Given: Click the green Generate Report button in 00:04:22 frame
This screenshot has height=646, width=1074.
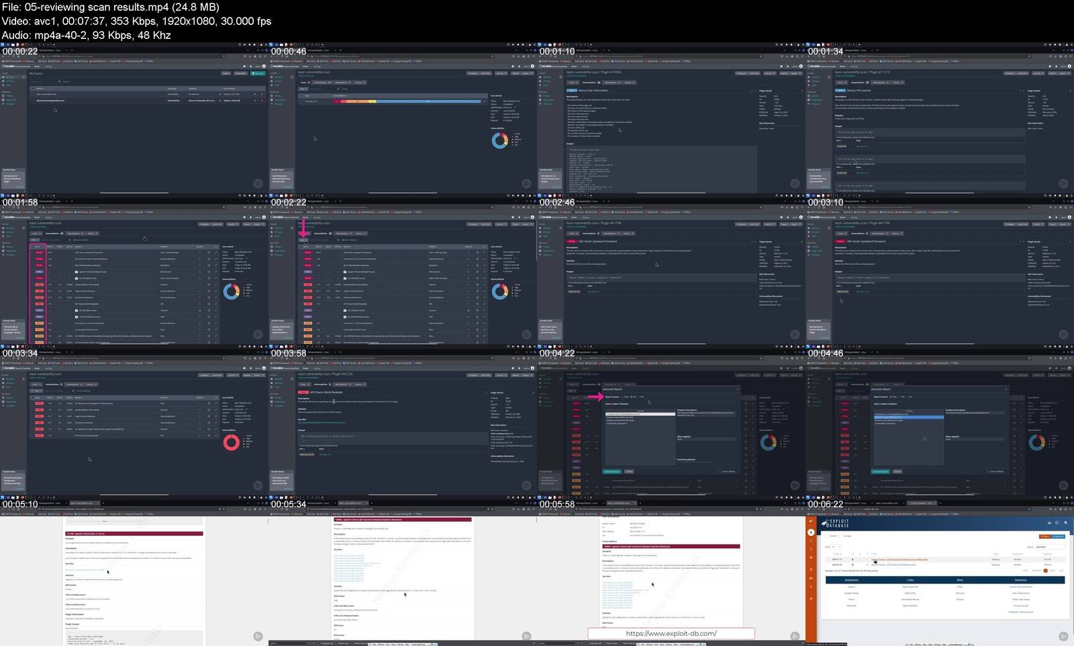Looking at the screenshot, I should click(612, 472).
